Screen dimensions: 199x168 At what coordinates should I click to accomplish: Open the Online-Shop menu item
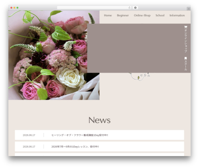[142, 15]
